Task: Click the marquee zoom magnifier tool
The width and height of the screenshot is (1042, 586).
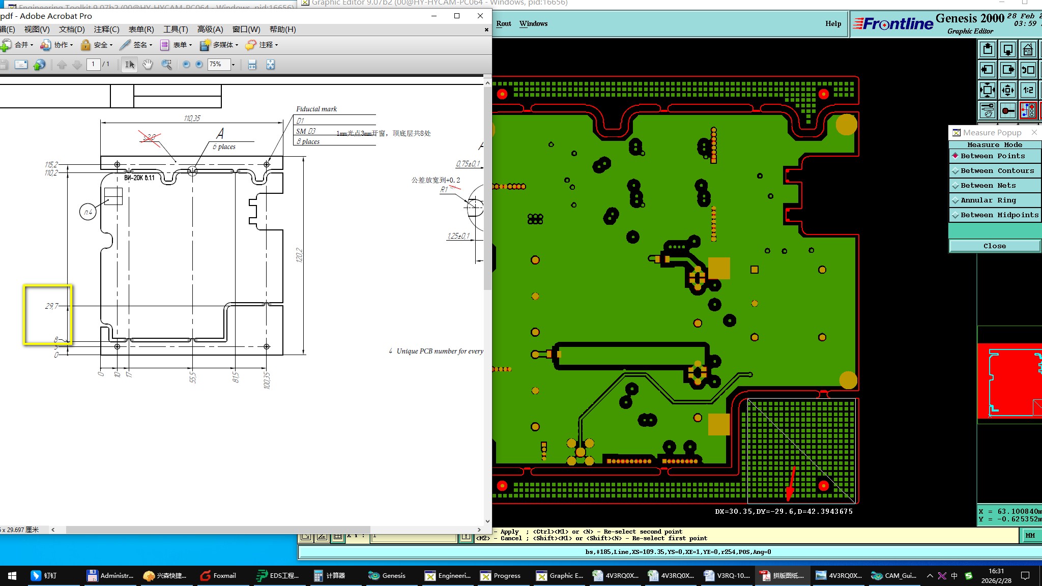Action: (x=166, y=65)
